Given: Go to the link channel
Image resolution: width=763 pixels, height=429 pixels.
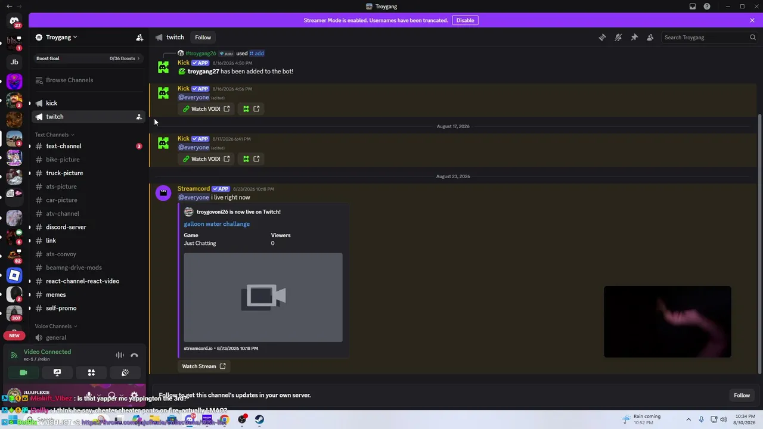Looking at the screenshot, I should pos(88,241).
